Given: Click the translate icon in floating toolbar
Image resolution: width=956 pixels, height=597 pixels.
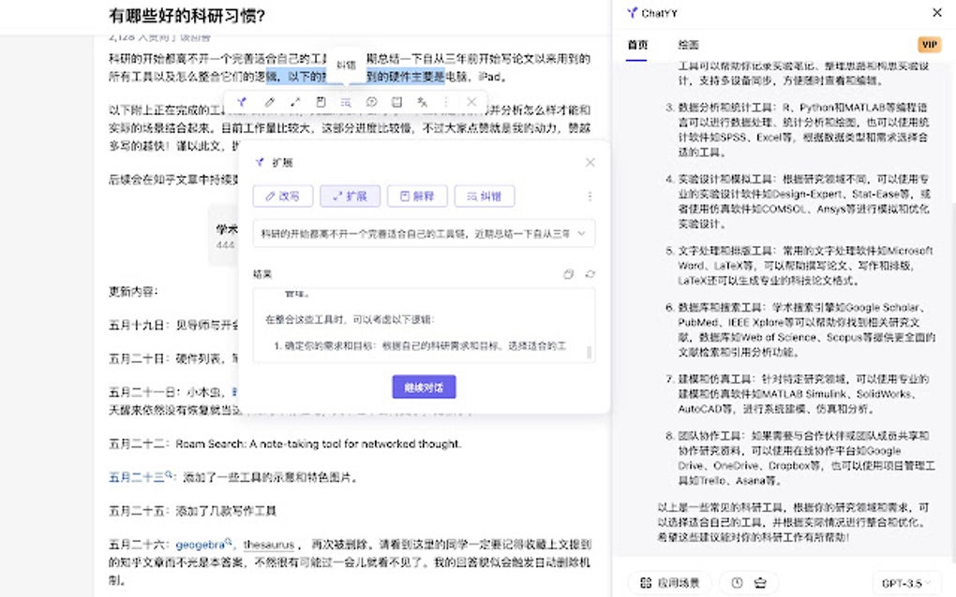Looking at the screenshot, I should tap(422, 102).
